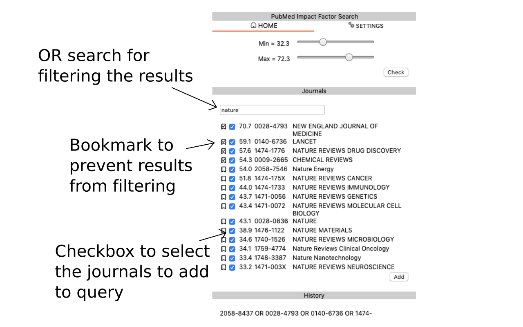This screenshot has height=327, width=523.
Task: Bookmark Nature Reviews Clinical Oncology
Action: click(x=224, y=249)
